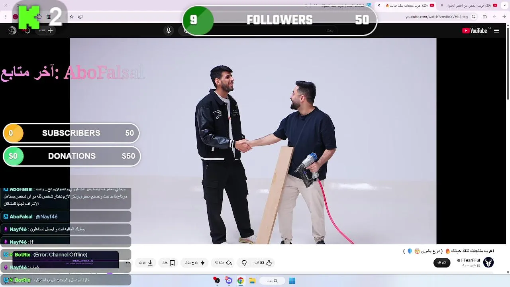Image resolution: width=510 pixels, height=287 pixels.
Task: Click the Chrome taskbar icon
Action: [241, 281]
